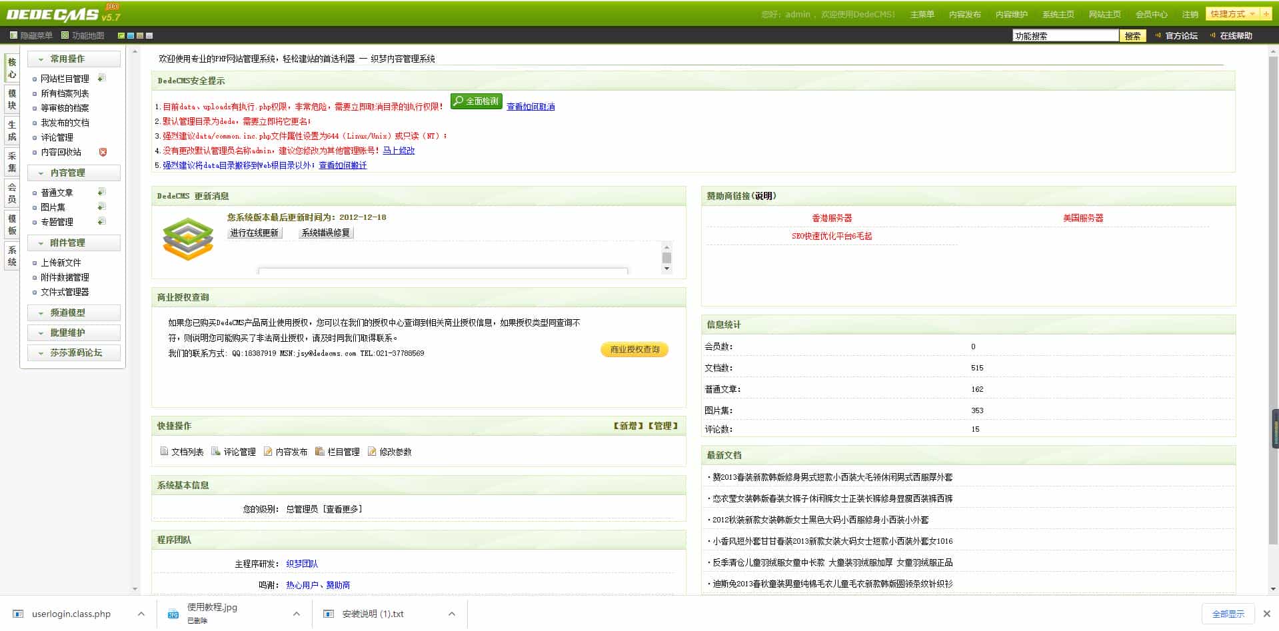
Task: Switch to the 模板 vertical tab
Action: pyautogui.click(x=12, y=225)
